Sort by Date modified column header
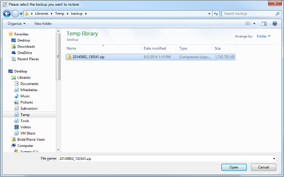Screen dimensions: 284x177 155,48
